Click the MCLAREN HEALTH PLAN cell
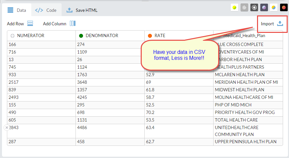The height and width of the screenshot is (158, 289). pos(248,75)
